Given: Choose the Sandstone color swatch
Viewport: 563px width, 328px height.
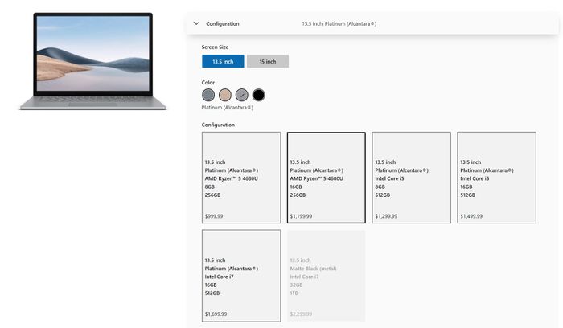Looking at the screenshot, I should point(225,95).
